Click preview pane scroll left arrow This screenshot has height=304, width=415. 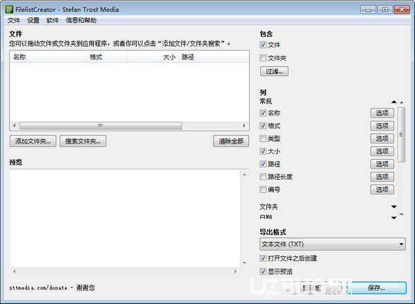point(15,272)
